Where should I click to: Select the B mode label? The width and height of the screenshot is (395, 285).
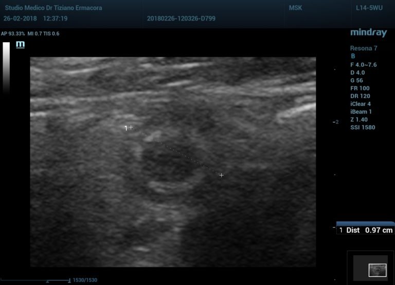coord(353,56)
